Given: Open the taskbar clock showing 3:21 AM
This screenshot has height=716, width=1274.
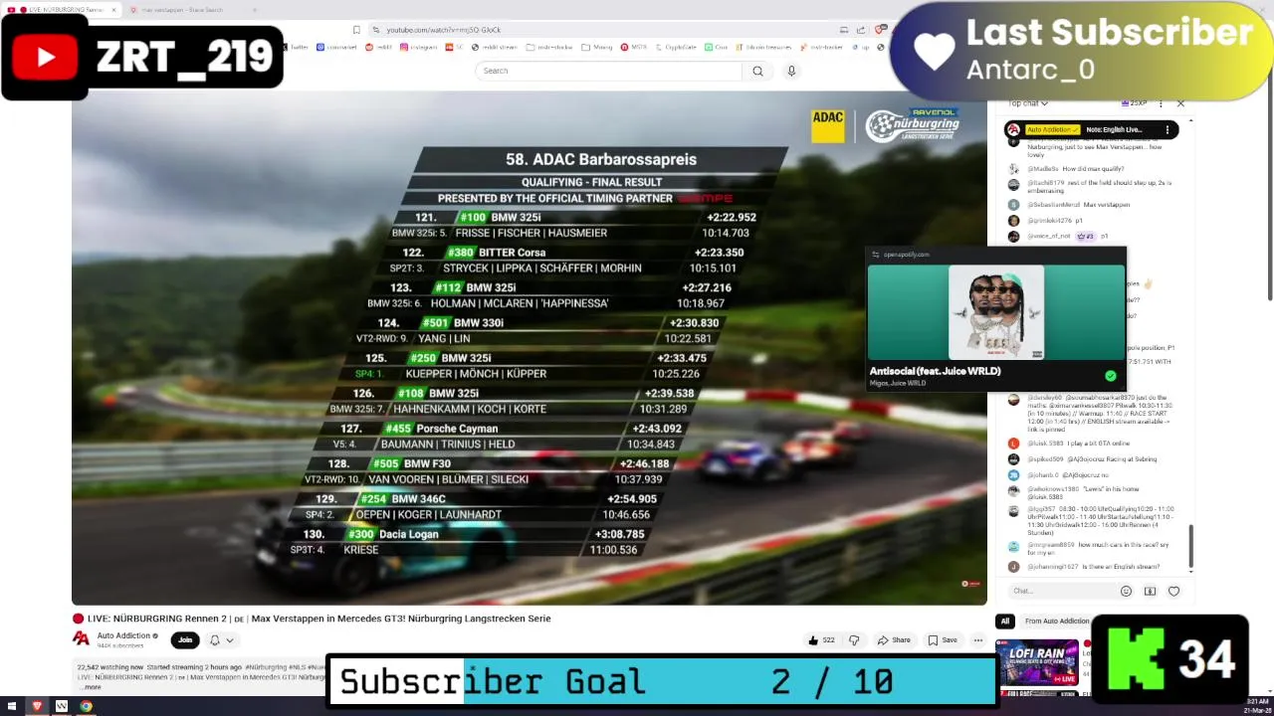Looking at the screenshot, I should [x=1257, y=705].
